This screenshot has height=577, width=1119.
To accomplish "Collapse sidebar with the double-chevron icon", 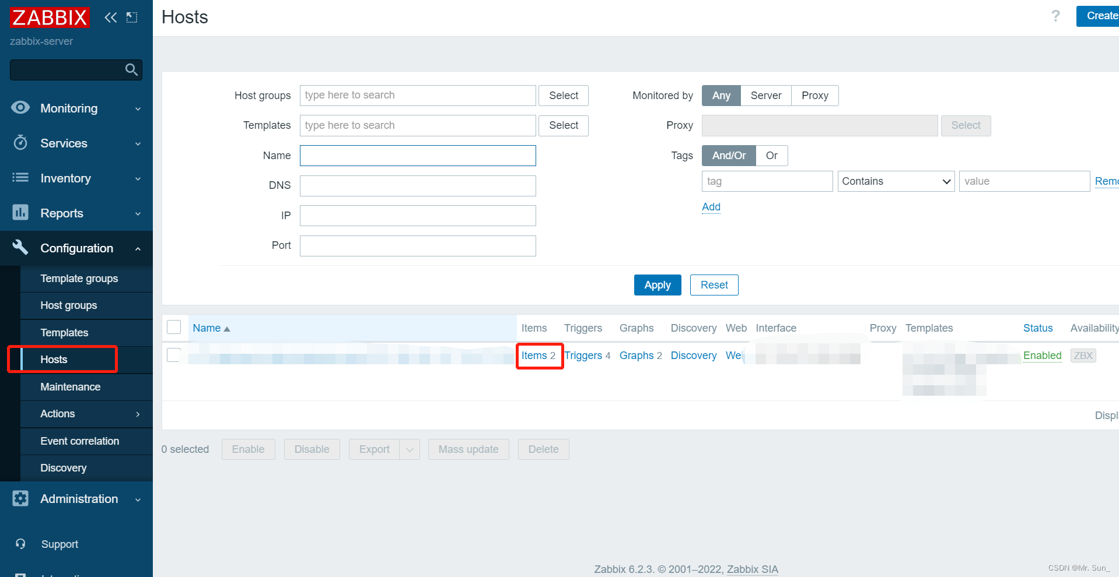I will 111,17.
